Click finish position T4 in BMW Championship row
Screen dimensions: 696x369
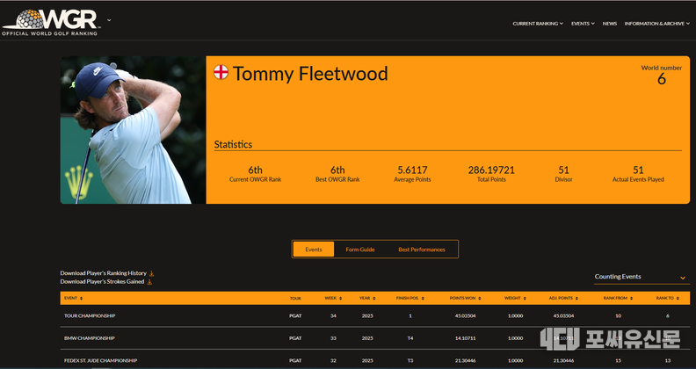(410, 338)
